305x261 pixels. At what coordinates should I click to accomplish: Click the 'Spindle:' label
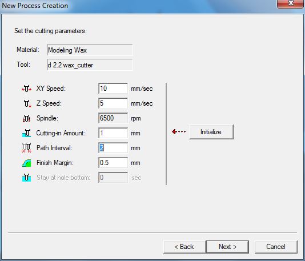(x=47, y=118)
